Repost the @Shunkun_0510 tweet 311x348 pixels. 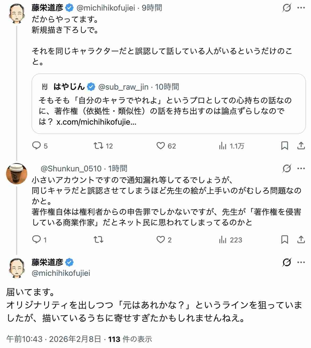click(99, 240)
